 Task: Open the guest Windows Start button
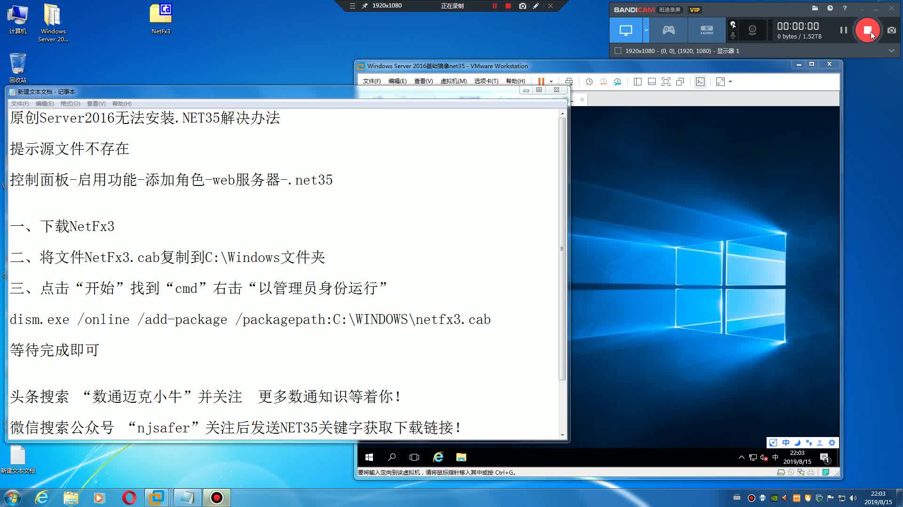pyautogui.click(x=369, y=457)
